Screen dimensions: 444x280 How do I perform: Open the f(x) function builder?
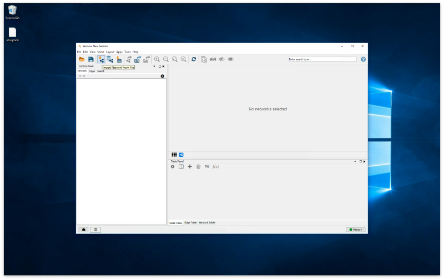pos(215,166)
